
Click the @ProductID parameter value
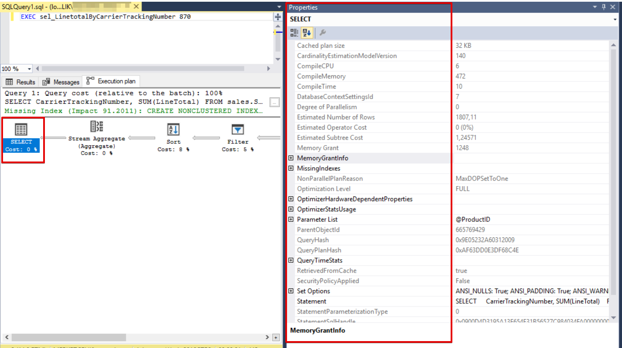pos(473,220)
